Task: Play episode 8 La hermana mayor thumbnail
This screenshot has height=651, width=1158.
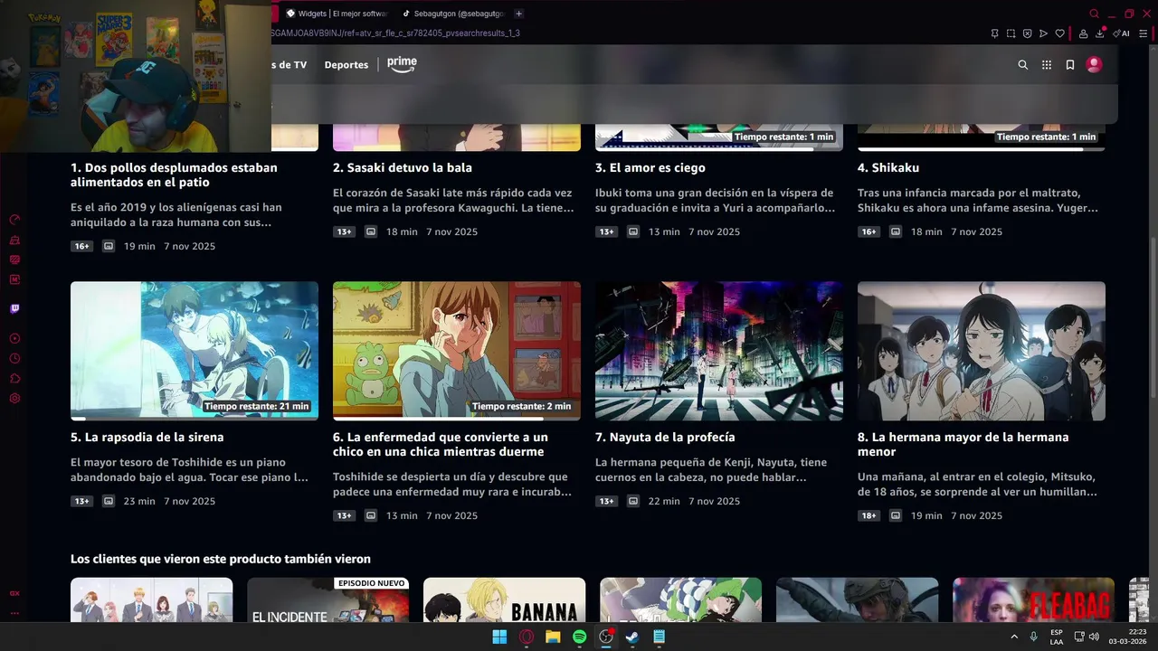Action: pyautogui.click(x=982, y=351)
